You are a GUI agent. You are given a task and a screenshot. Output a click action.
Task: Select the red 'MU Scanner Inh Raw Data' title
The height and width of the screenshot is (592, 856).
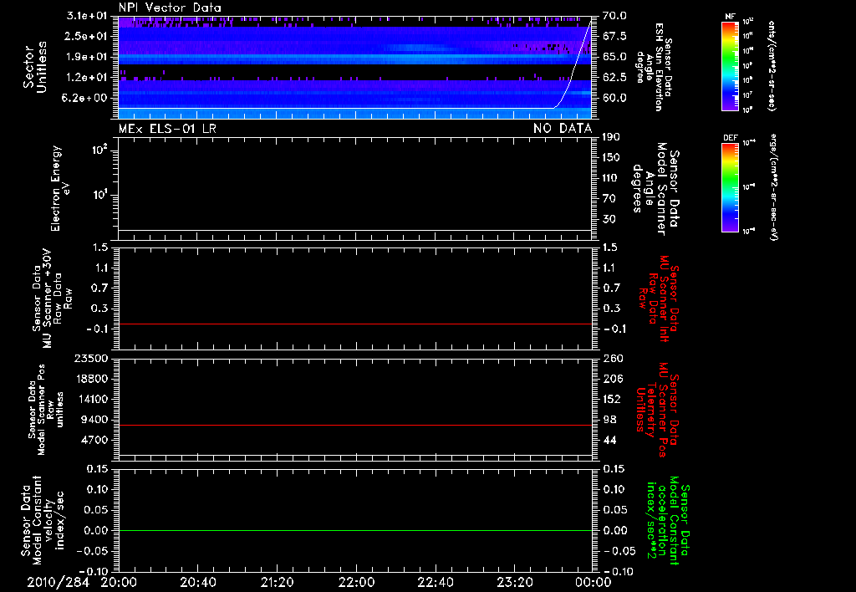(660, 299)
